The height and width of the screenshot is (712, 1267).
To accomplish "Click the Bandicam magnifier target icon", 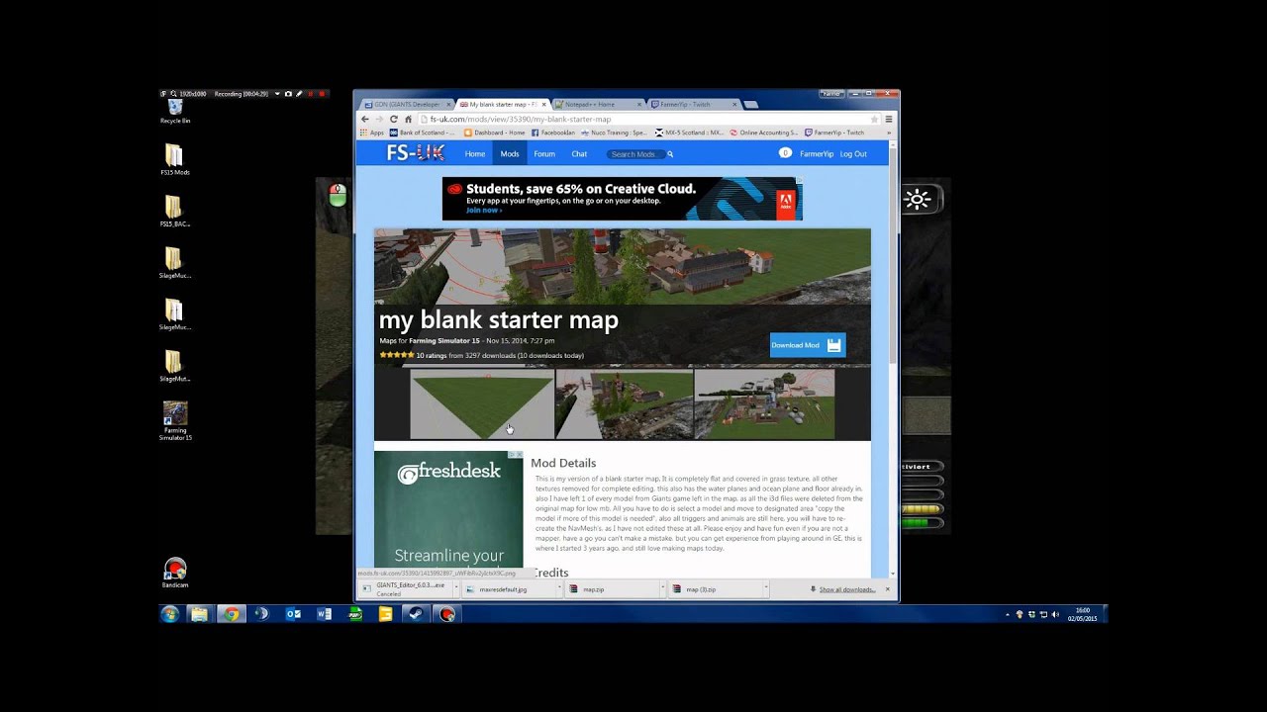I will [x=173, y=93].
